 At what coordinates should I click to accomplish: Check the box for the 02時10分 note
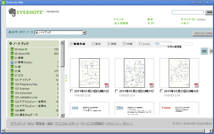click(161, 91)
